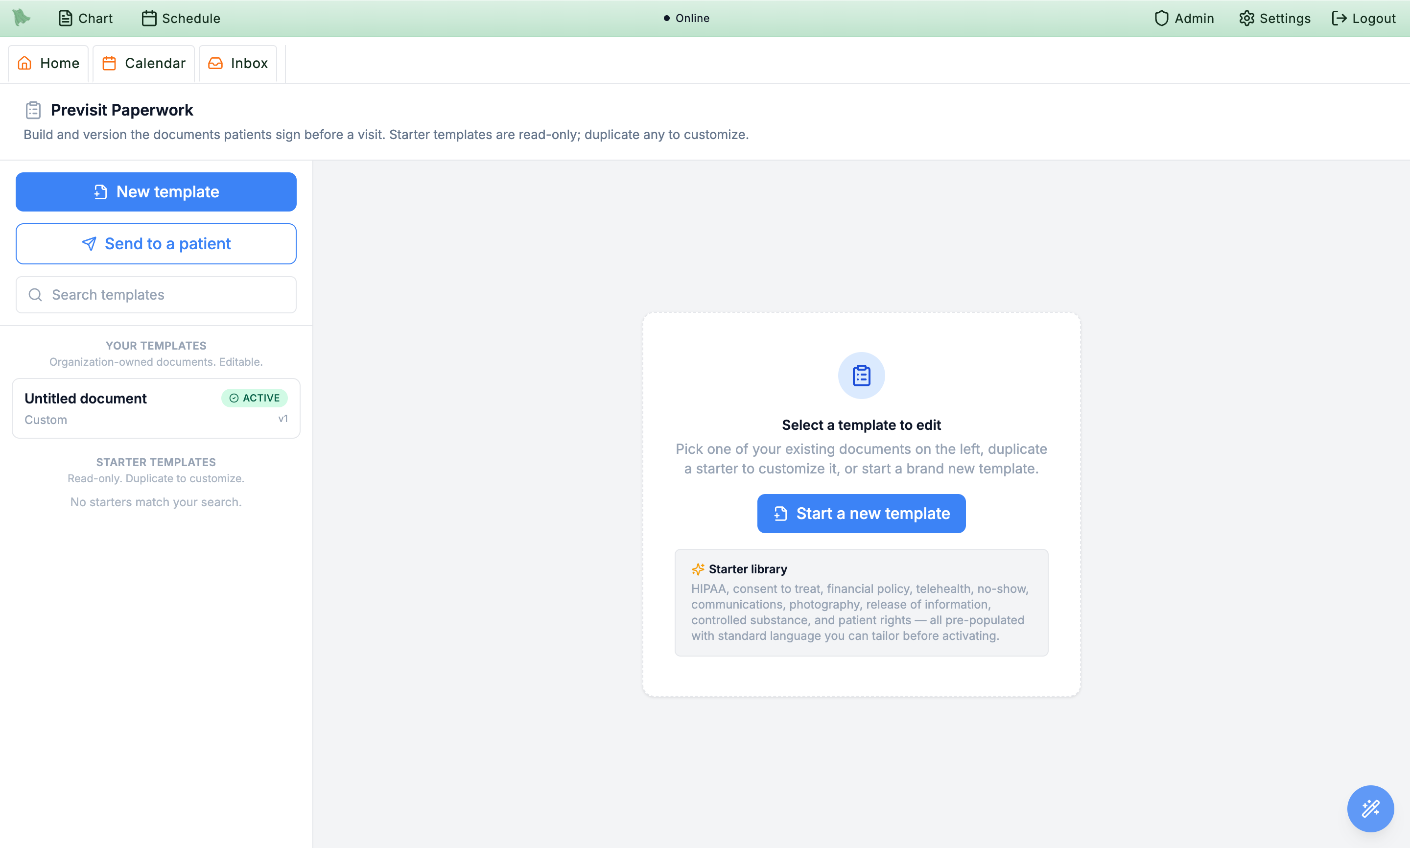
Task: Open the Chart menu item
Action: point(85,18)
